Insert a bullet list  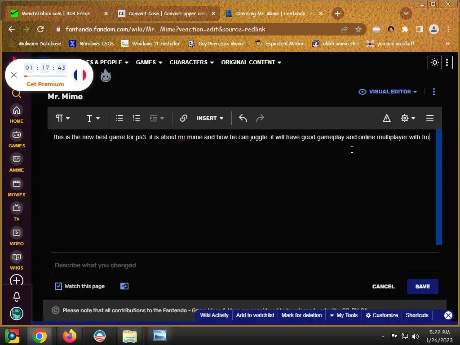coord(119,118)
